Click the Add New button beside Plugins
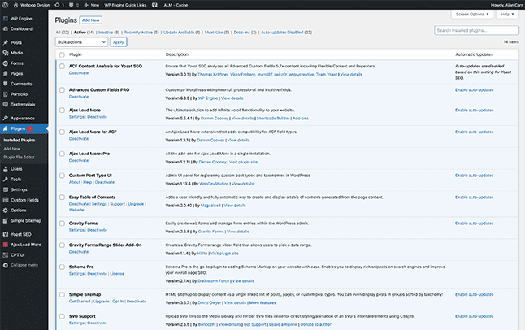 [x=91, y=20]
